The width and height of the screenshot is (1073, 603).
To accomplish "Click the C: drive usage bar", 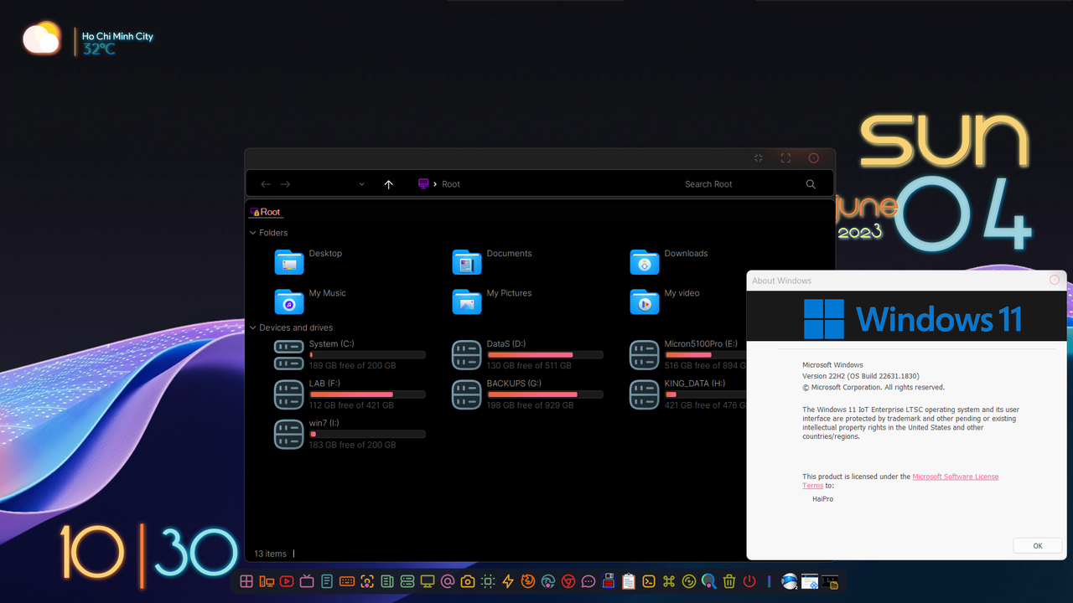I will tap(367, 355).
